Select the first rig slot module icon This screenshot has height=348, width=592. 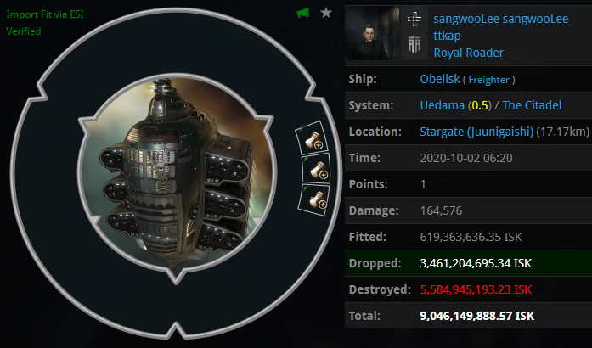click(313, 138)
